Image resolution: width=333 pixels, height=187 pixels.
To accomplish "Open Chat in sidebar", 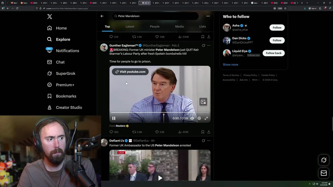I will pos(56,62).
